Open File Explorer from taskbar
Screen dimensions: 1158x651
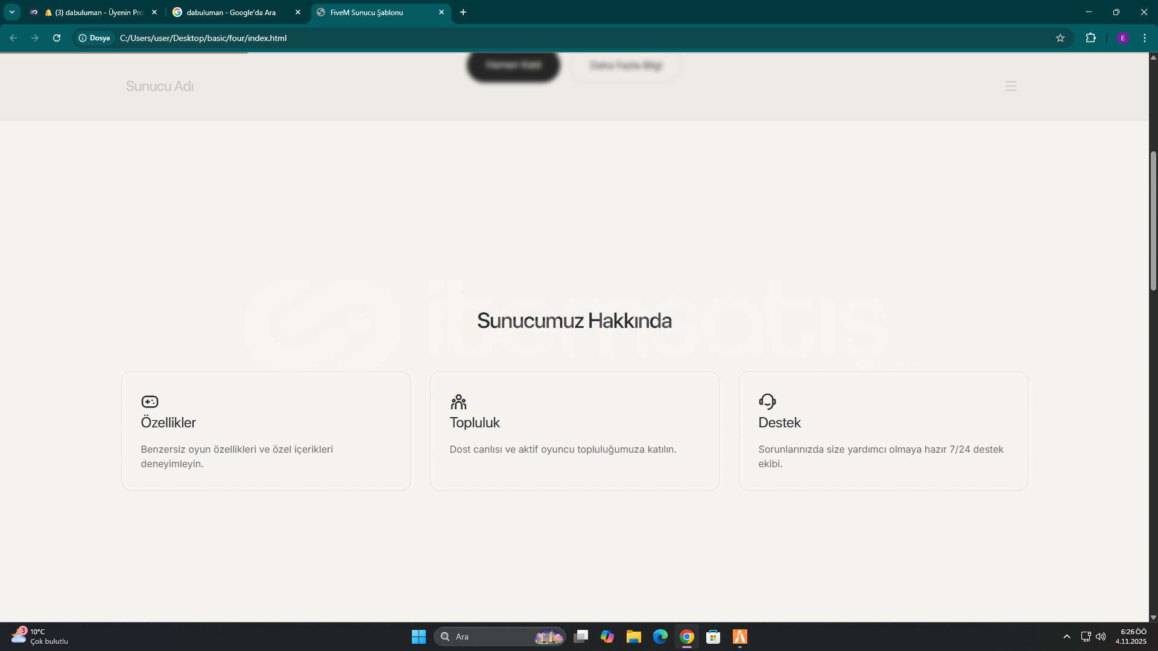(x=633, y=637)
